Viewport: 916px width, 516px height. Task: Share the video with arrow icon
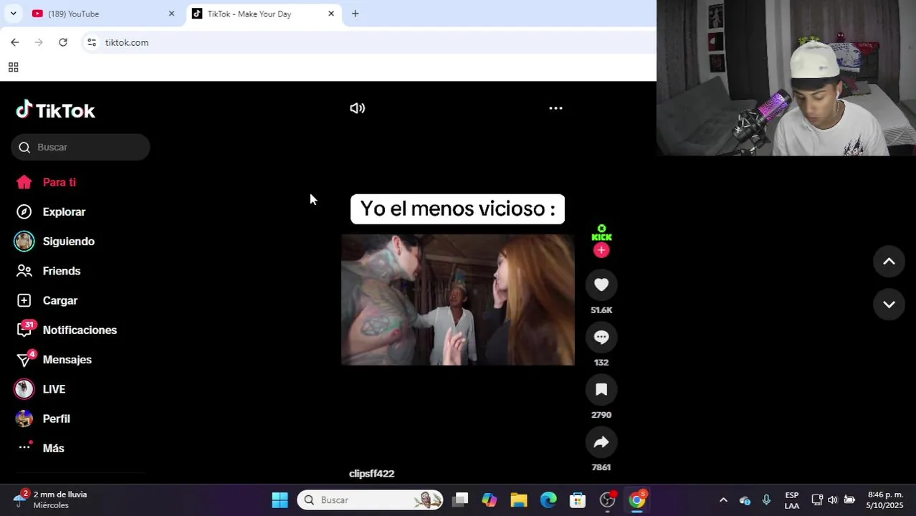pos(601,442)
